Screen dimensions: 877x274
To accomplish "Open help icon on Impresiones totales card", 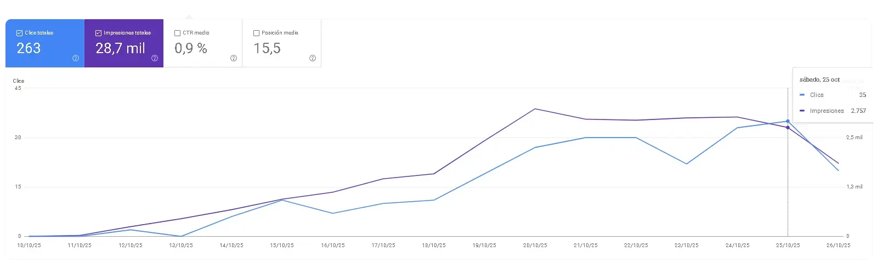I will click(155, 58).
